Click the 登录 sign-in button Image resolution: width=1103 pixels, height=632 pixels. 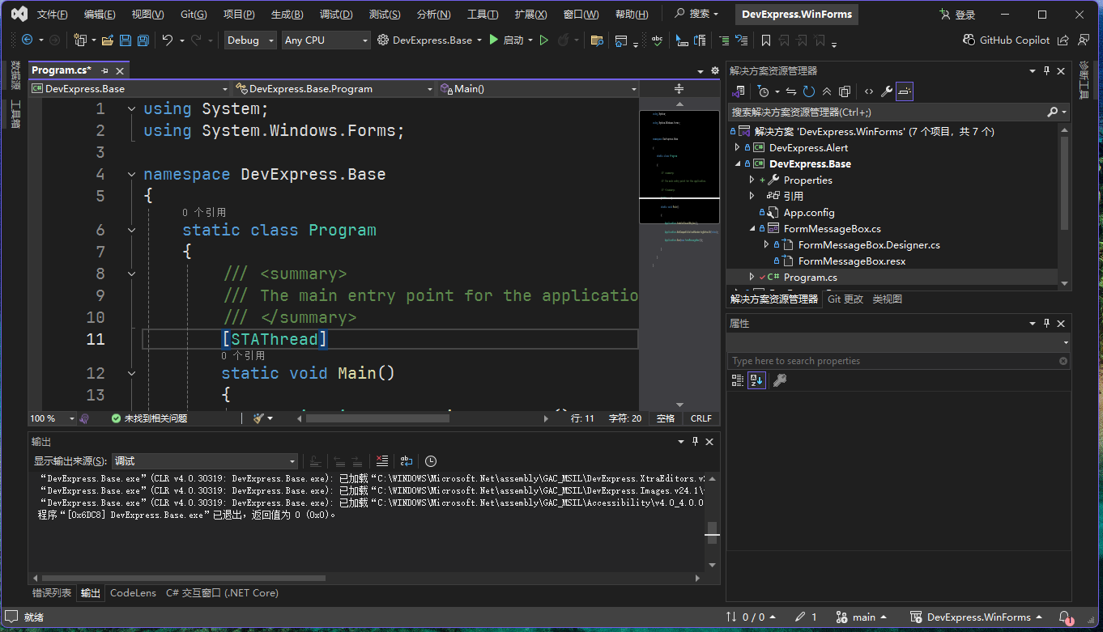(957, 15)
